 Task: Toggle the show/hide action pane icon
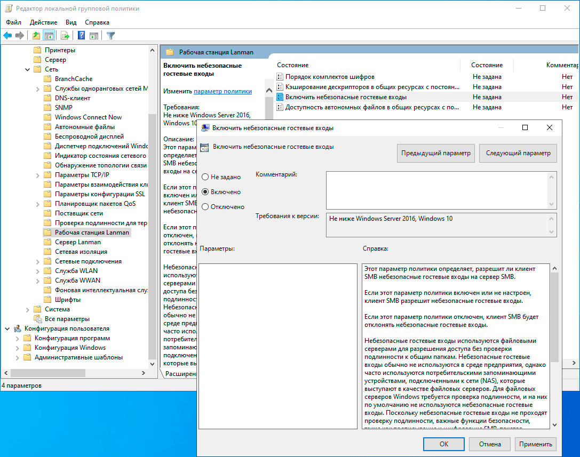click(x=94, y=36)
